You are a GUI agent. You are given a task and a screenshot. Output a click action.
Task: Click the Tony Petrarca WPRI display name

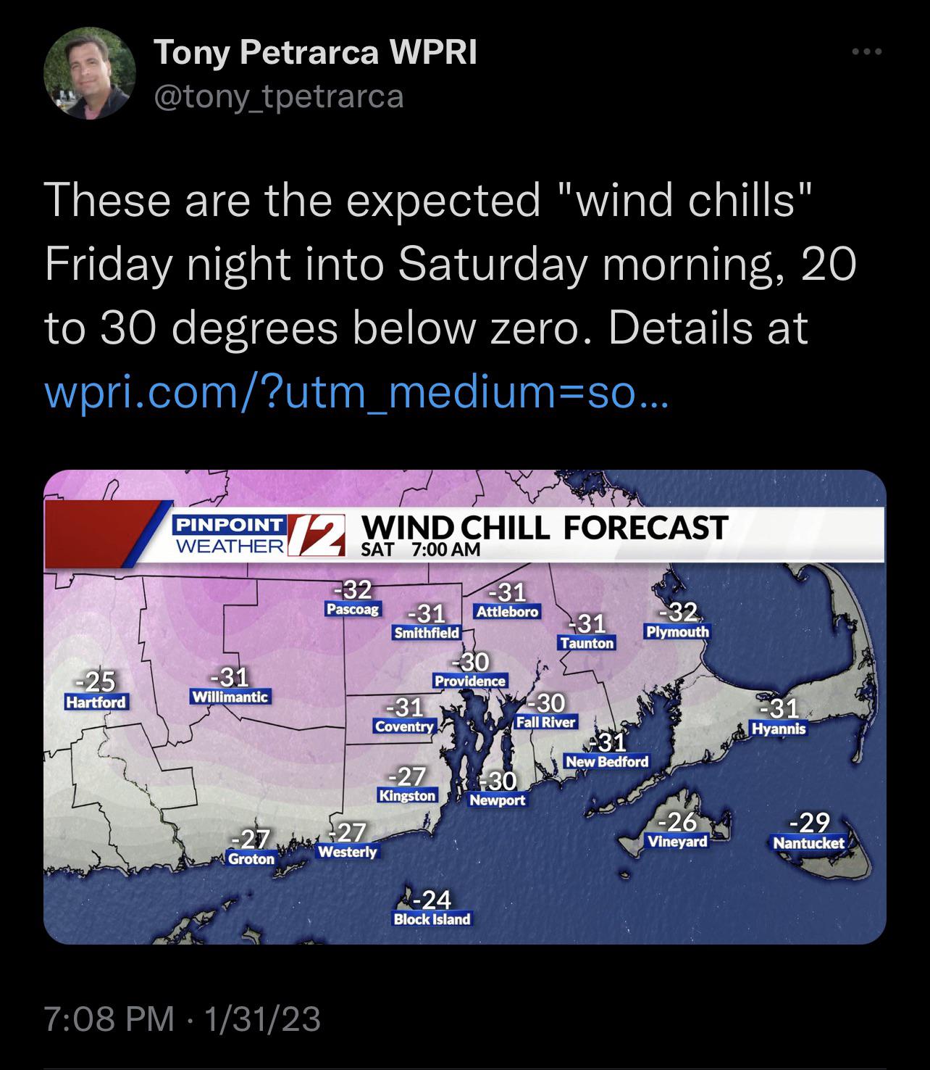point(316,52)
